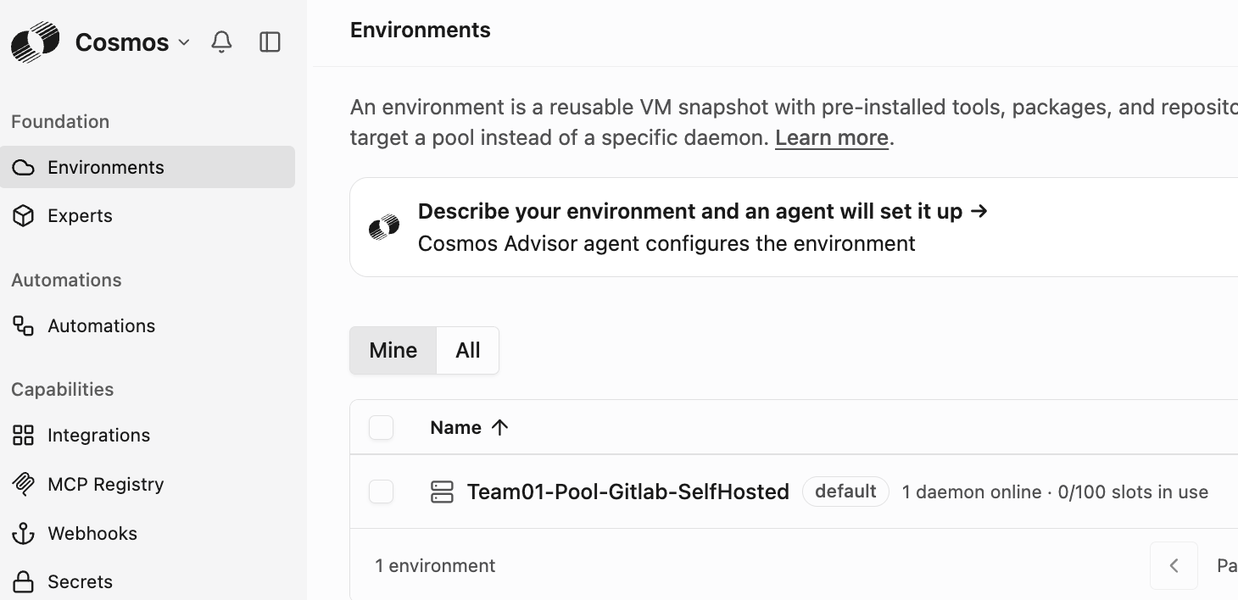Click the Team01-Pool-Gitlab-SelfHosted server icon

(x=442, y=492)
